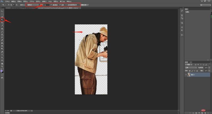Select the Crop tool
212x114 pixels.
click(2, 23)
